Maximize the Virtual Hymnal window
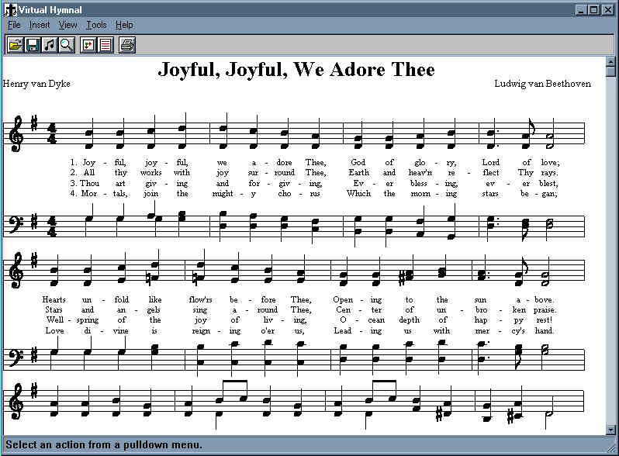The width and height of the screenshot is (619, 456). pyautogui.click(x=593, y=10)
